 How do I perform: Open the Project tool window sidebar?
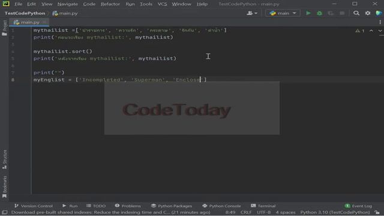[4, 28]
